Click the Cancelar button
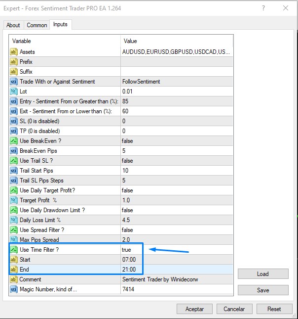This screenshot has width=298, height=319. (234, 309)
